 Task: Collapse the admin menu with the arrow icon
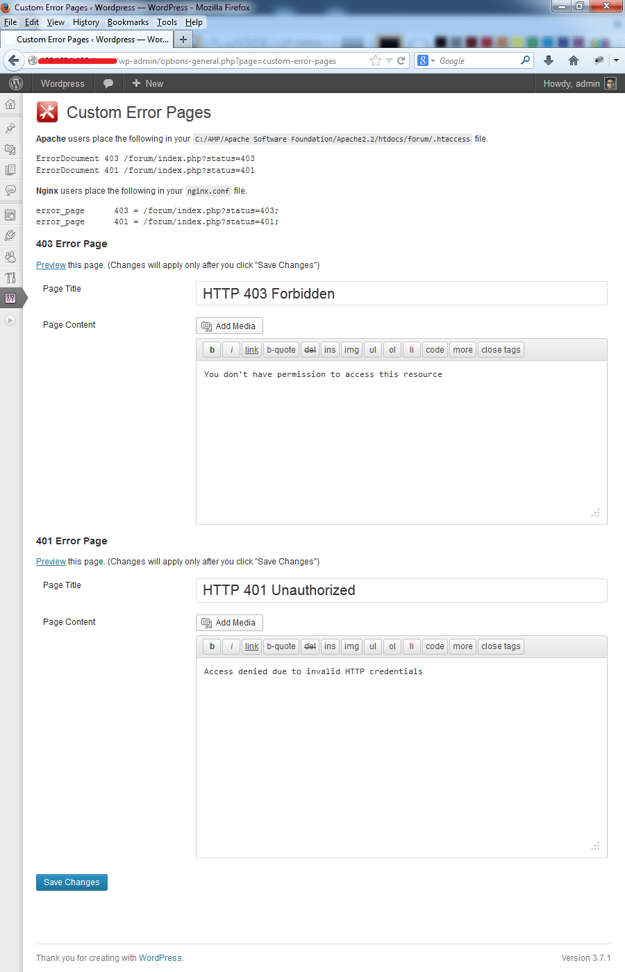coord(10,320)
